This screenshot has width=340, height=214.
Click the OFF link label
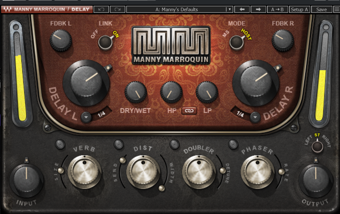coord(94,34)
